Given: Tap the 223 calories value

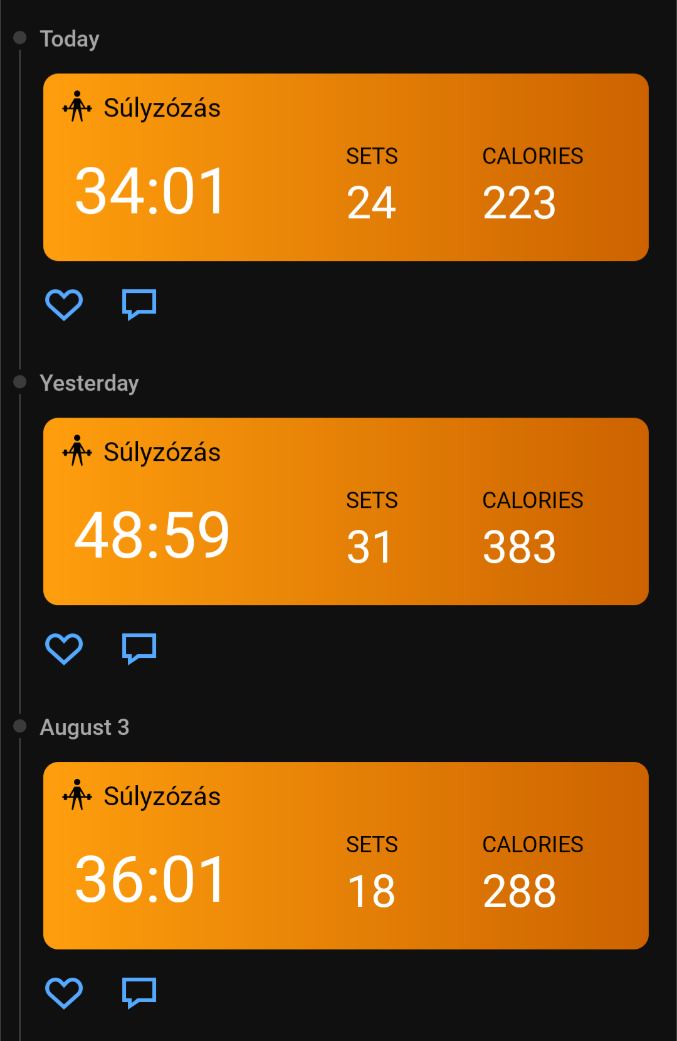Looking at the screenshot, I should (519, 203).
